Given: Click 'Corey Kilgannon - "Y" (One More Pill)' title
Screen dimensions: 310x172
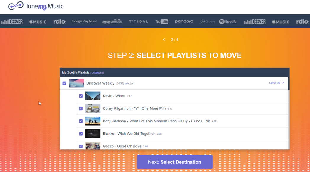Looking at the screenshot, I should point(134,108).
